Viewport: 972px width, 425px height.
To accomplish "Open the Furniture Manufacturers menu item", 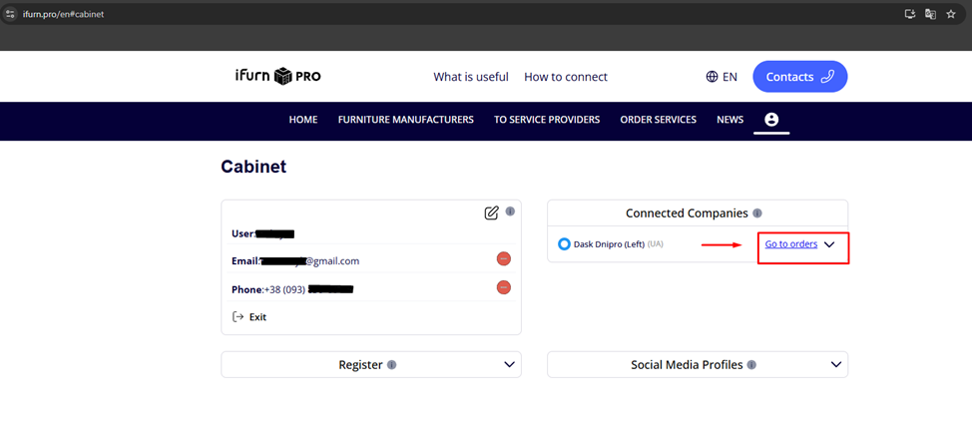I will tap(405, 120).
